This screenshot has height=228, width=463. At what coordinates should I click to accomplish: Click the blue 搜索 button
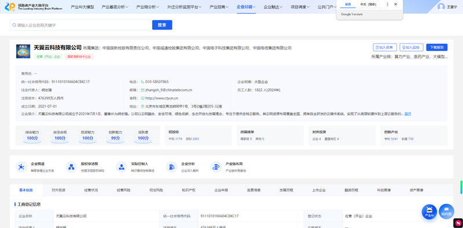[162, 25]
